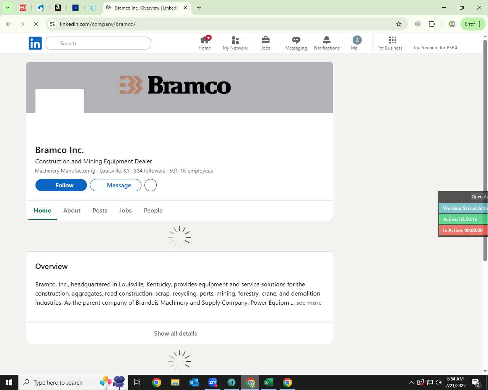Click the page vertical scrollbar
This screenshot has height=390, width=488.
[x=485, y=150]
